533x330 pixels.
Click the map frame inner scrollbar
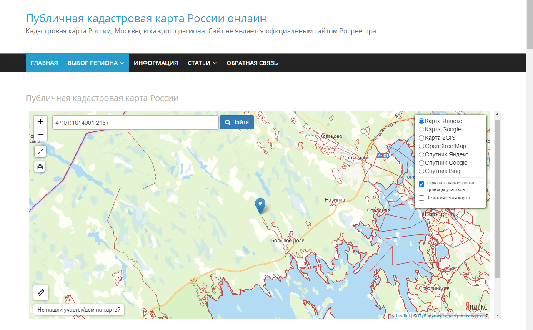coord(497,199)
